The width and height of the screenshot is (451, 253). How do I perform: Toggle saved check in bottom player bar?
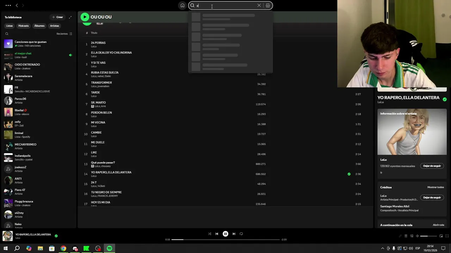tap(56, 236)
